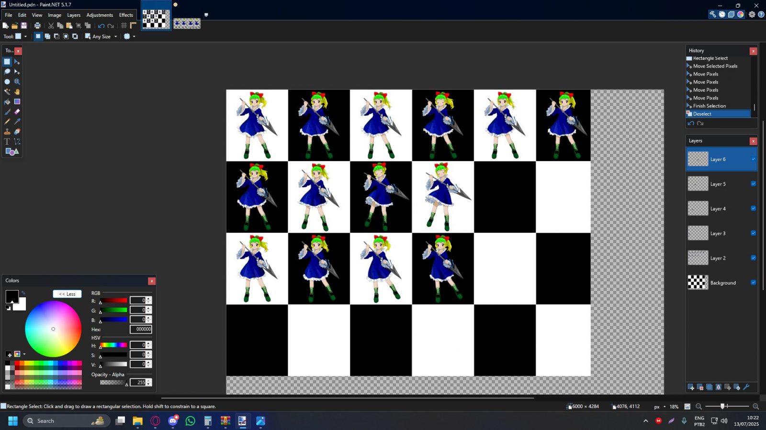
Task: Select Finish Selection in History list
Action: point(709,106)
